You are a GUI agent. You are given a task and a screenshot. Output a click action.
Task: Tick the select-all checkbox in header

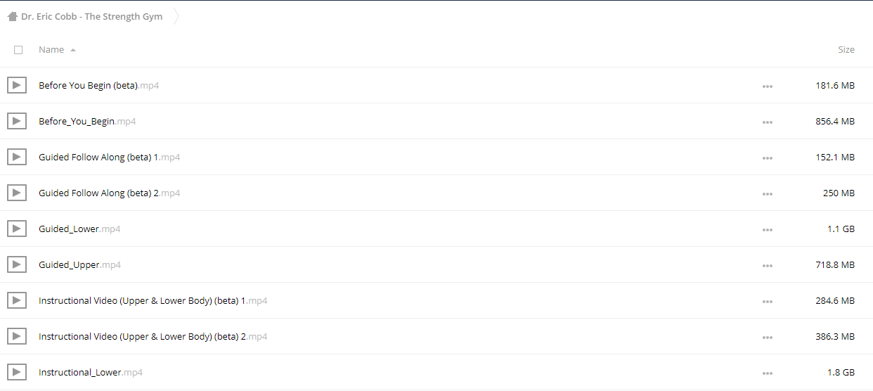(18, 50)
